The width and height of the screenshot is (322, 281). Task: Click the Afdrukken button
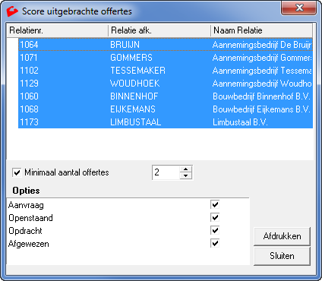tap(282, 236)
